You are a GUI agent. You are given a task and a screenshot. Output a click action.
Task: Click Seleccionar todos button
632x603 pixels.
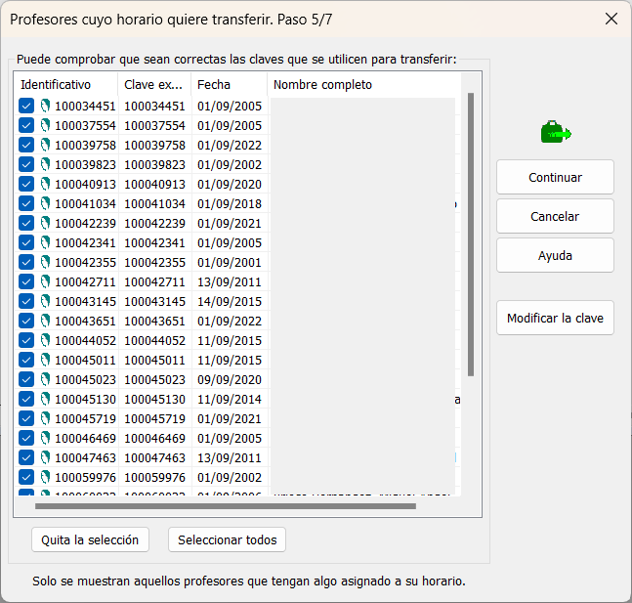point(228,540)
